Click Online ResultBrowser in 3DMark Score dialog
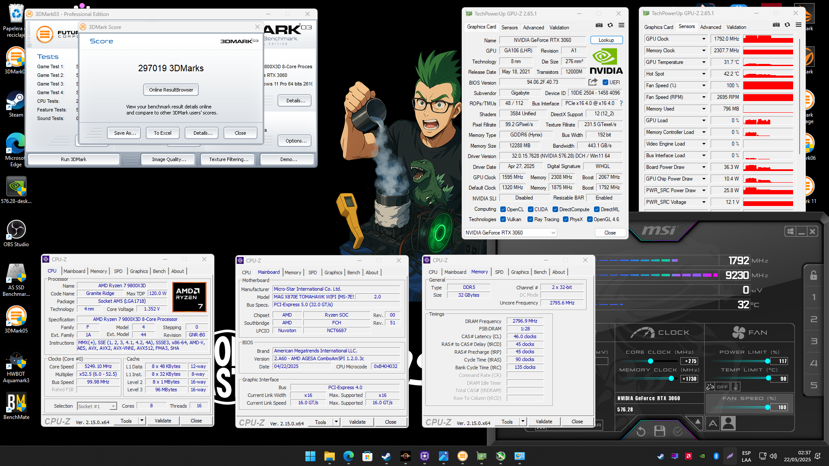This screenshot has height=466, width=829. click(171, 90)
